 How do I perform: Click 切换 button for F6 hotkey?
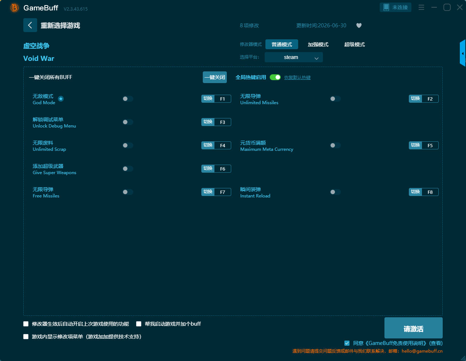208,169
